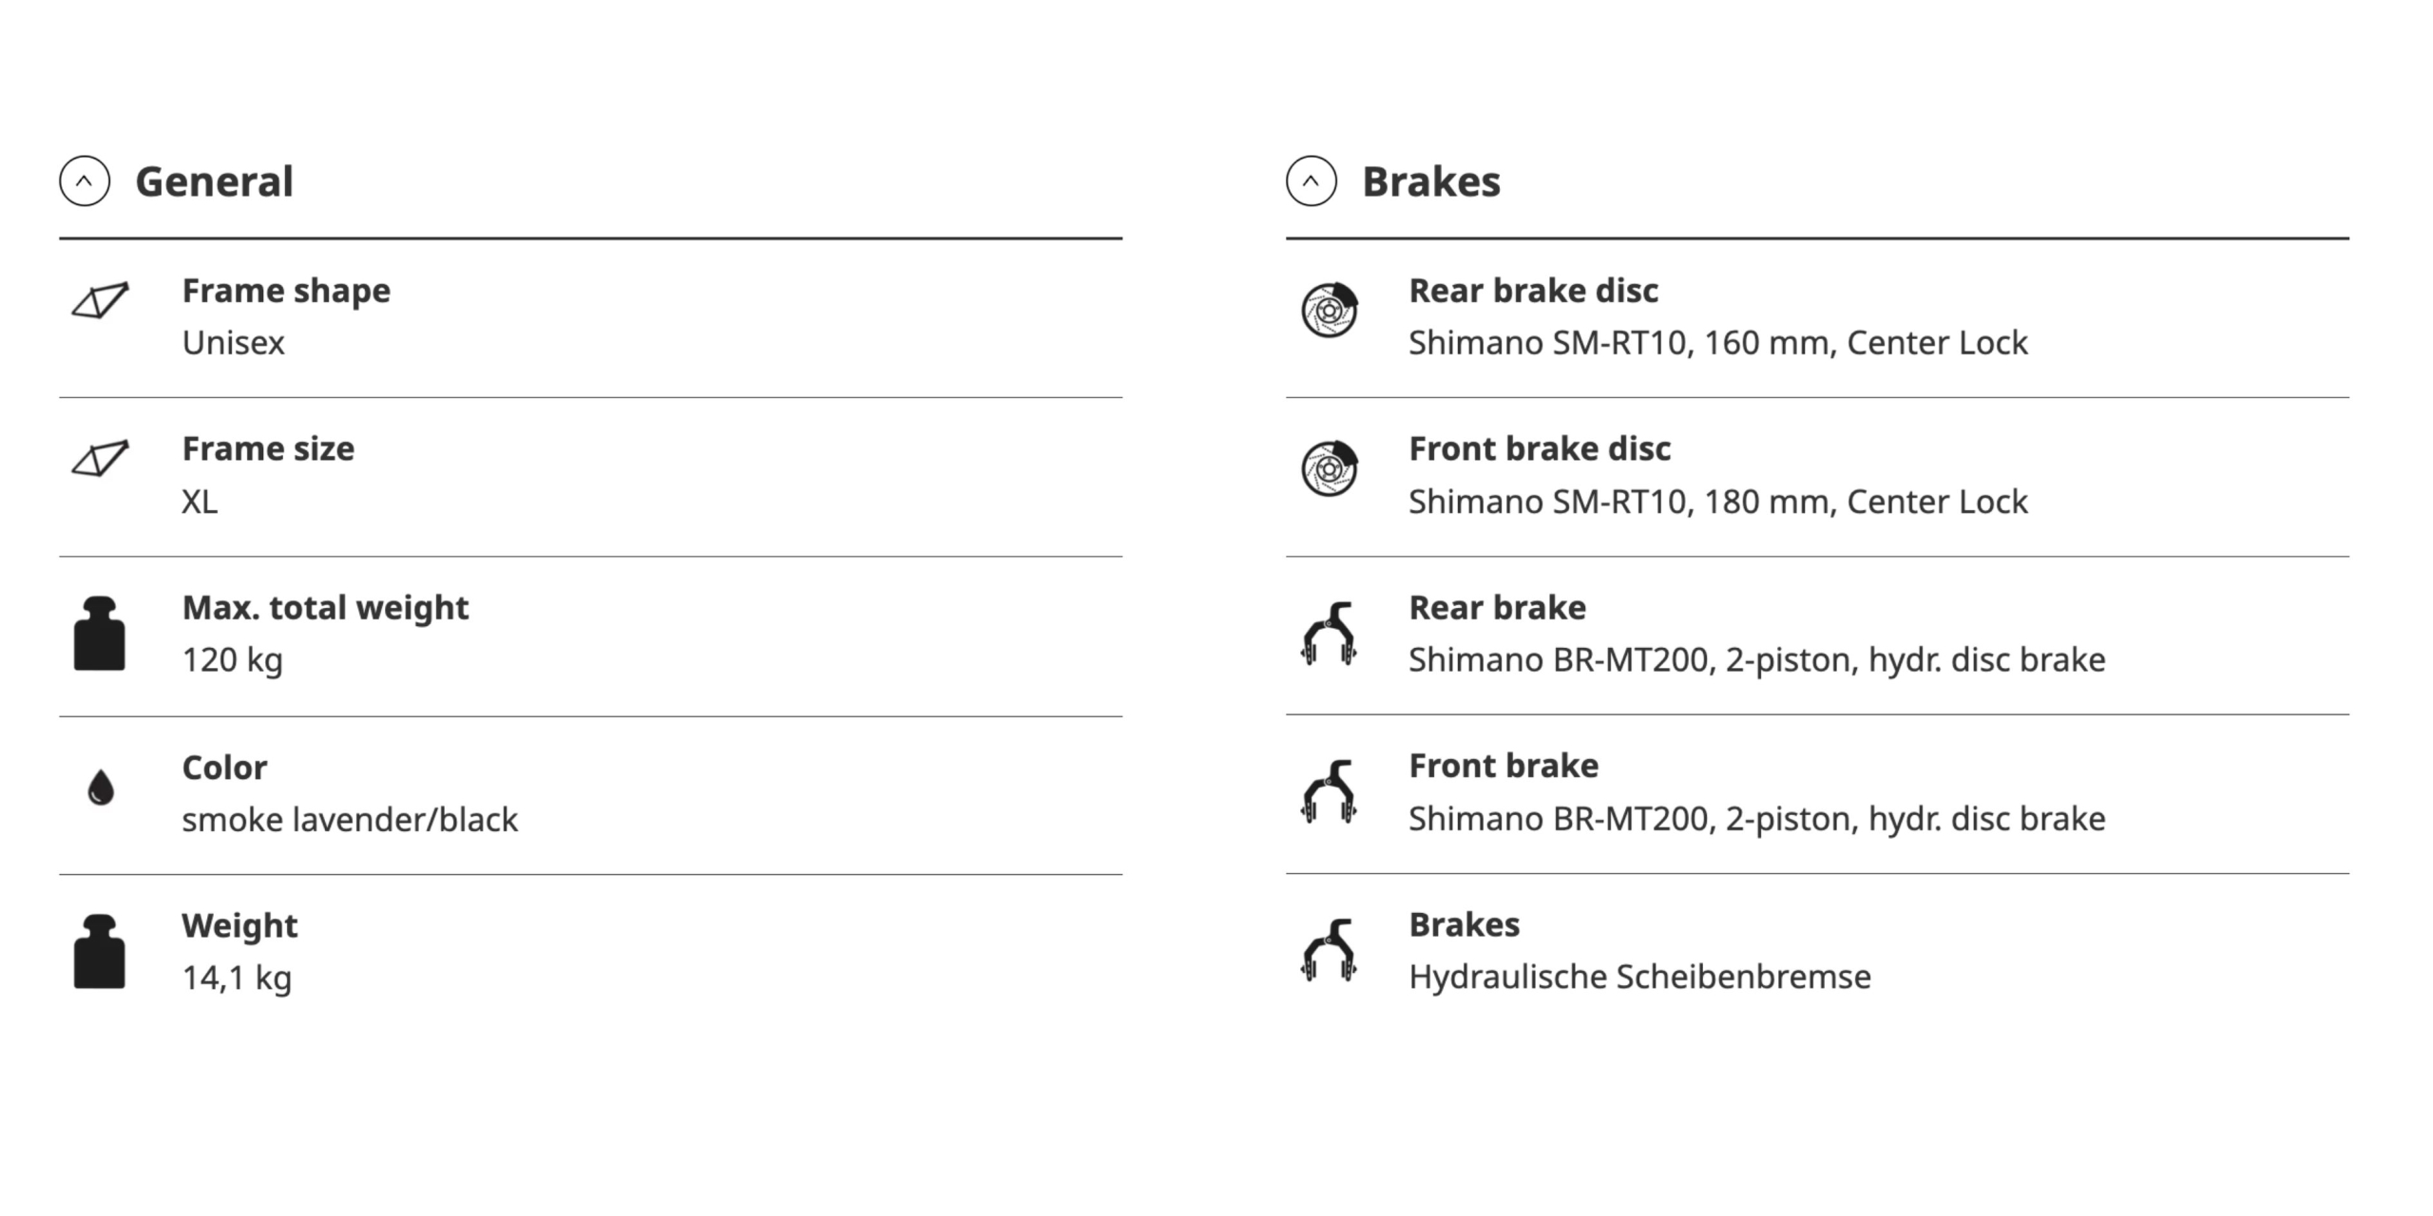Click the Weight icon beside 14,1 kg
2433x1216 pixels.
pyautogui.click(x=100, y=952)
